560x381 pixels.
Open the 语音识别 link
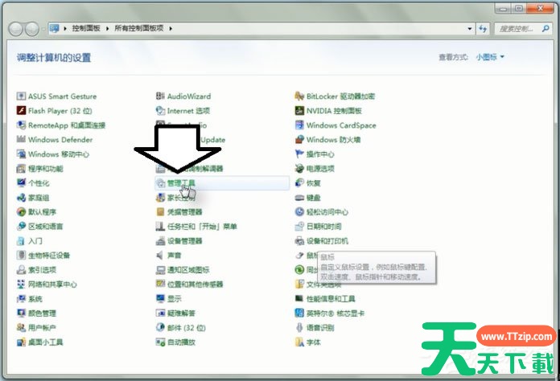coord(320,327)
